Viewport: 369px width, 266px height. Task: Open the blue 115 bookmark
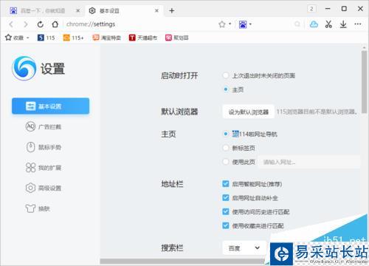46,38
